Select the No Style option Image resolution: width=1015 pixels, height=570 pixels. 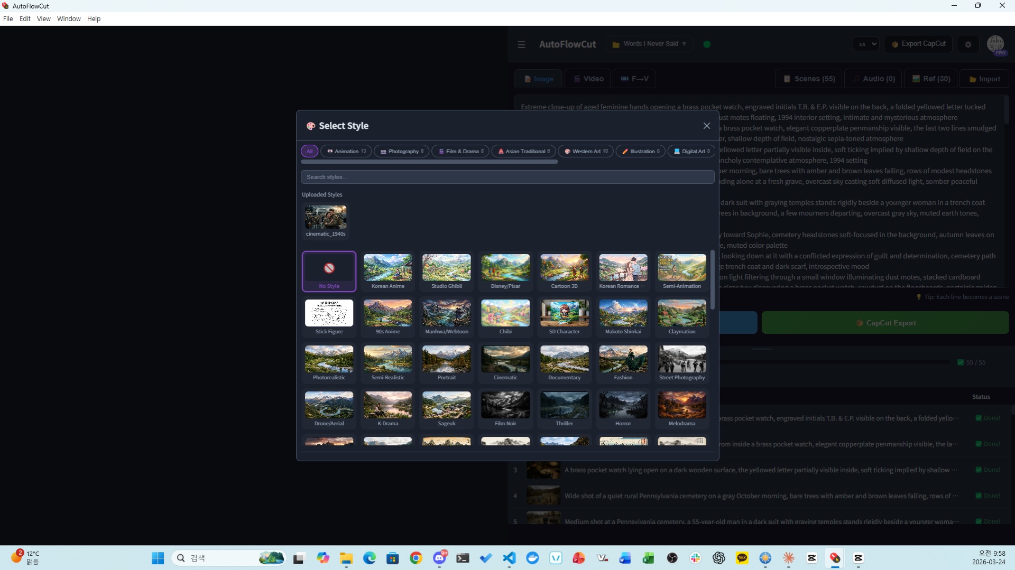tap(329, 272)
